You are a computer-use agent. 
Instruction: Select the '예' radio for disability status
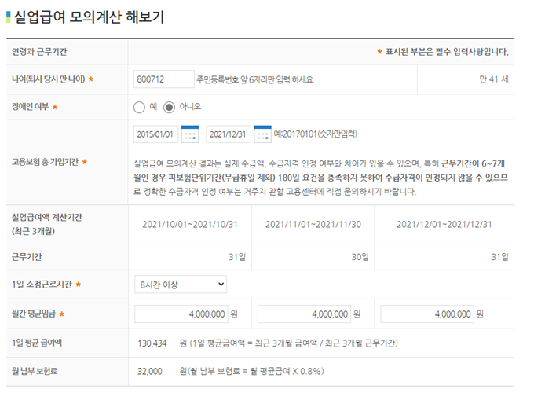(139, 108)
